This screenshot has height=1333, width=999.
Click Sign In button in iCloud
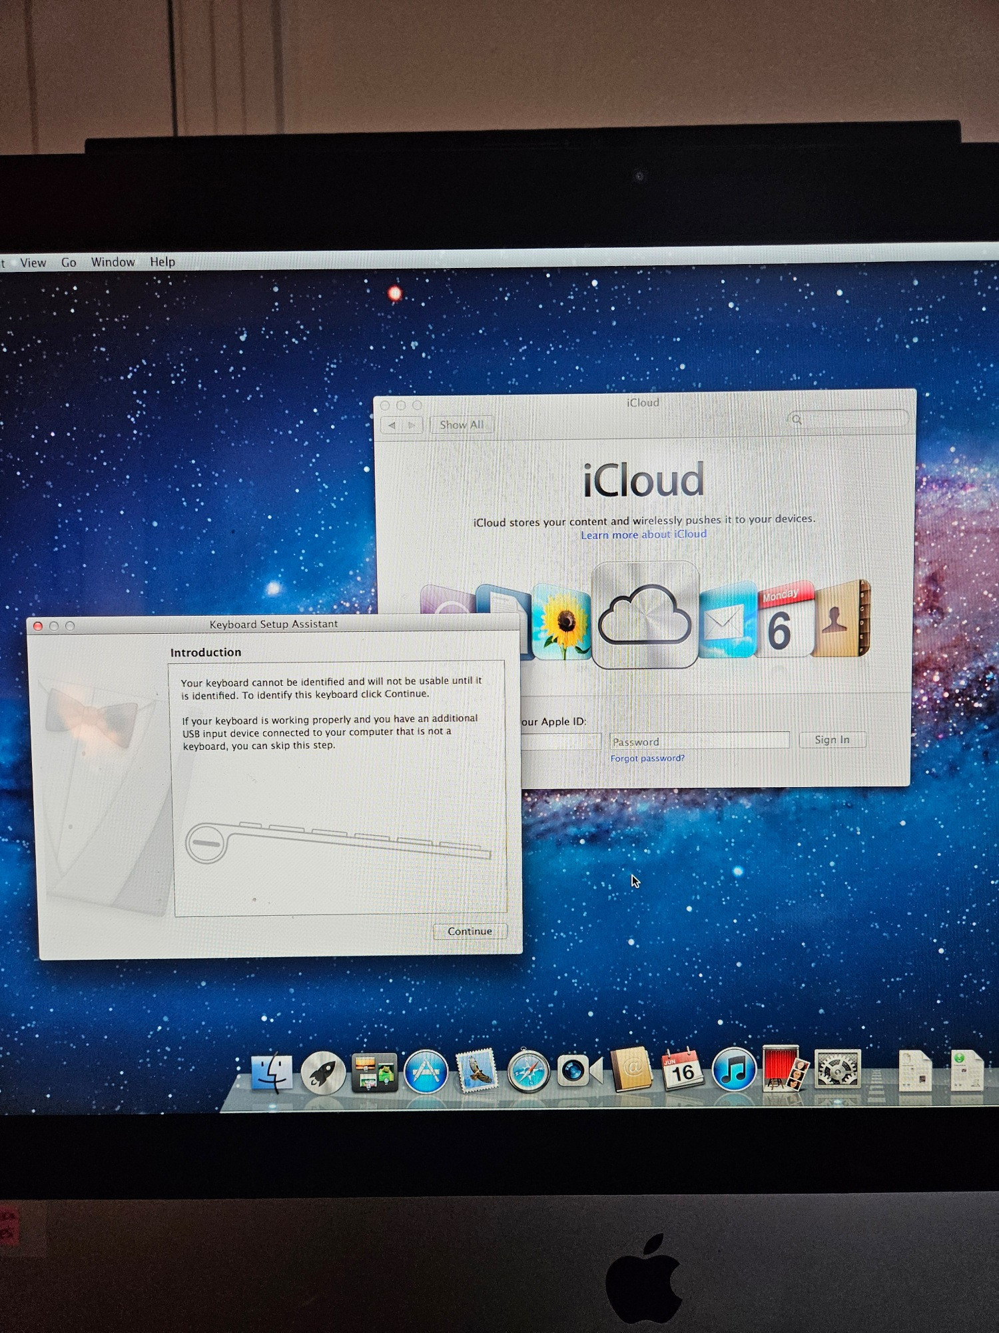click(x=832, y=740)
